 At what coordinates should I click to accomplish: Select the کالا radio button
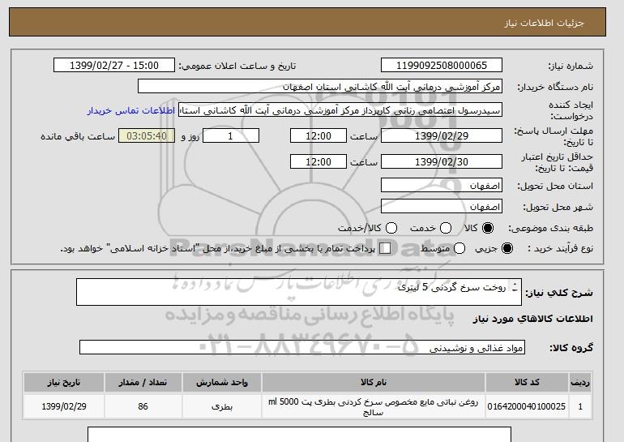click(488, 228)
